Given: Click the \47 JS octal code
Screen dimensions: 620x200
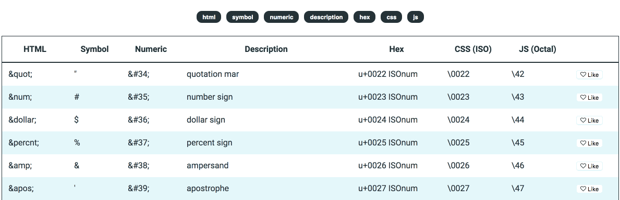Looking at the screenshot, I should coord(518,188).
